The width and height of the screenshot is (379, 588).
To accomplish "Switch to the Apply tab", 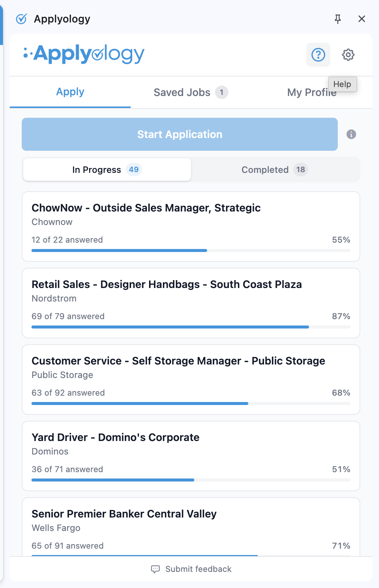I will [x=70, y=92].
